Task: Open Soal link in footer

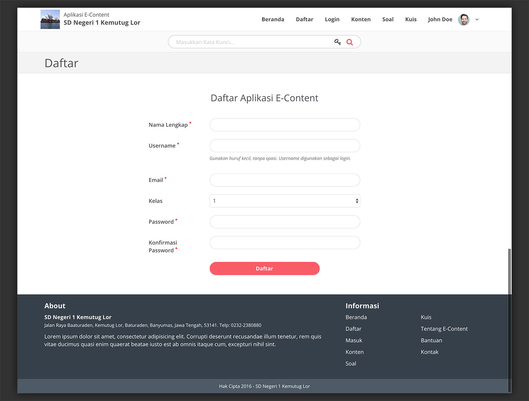Action: (351, 364)
